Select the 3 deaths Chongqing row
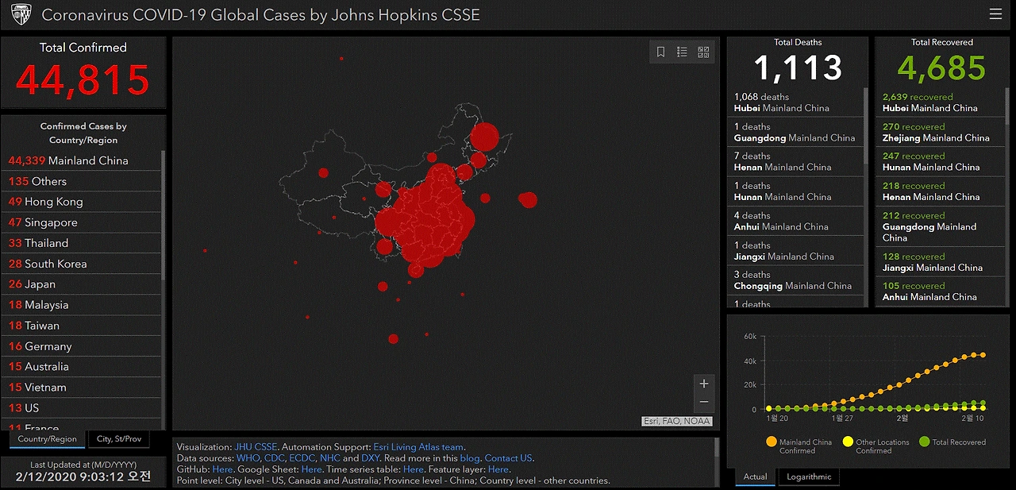Viewport: 1016px width, 490px height. click(795, 280)
